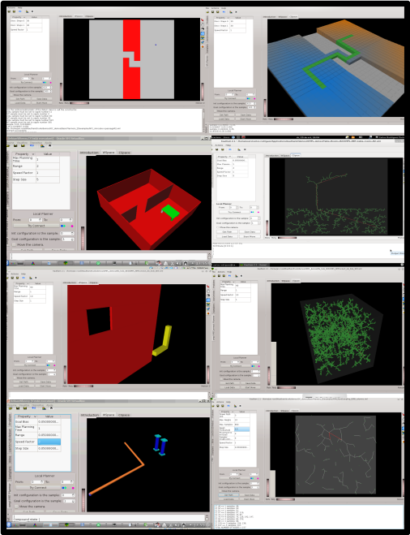The image size is (410, 535).
Task: Click Property column sort arrow in orange arm window
Action: tap(35, 416)
